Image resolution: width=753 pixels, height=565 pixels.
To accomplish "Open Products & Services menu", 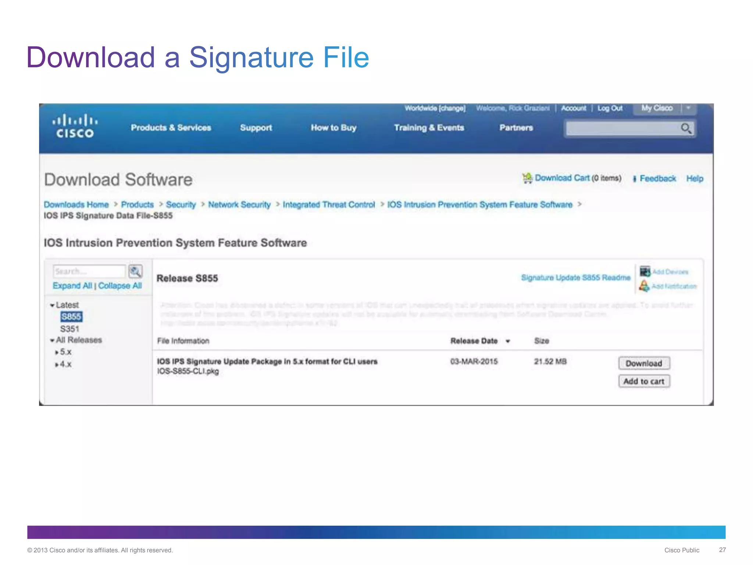I will coord(171,128).
